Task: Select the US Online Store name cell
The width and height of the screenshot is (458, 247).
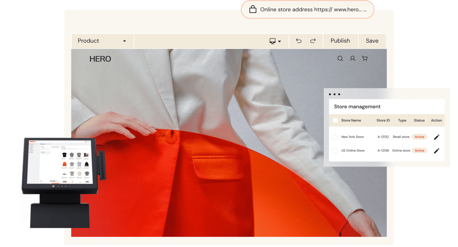Action: [353, 150]
